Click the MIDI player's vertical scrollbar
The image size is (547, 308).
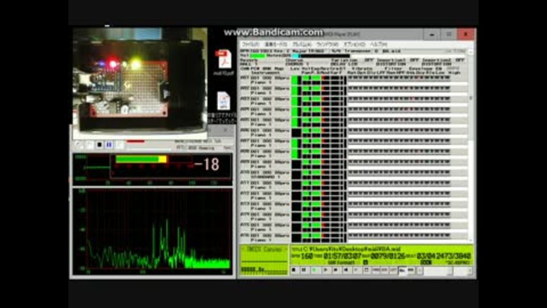471,147
